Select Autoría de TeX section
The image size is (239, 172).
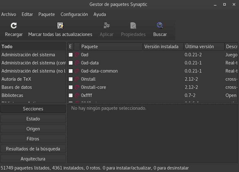click(x=33, y=79)
